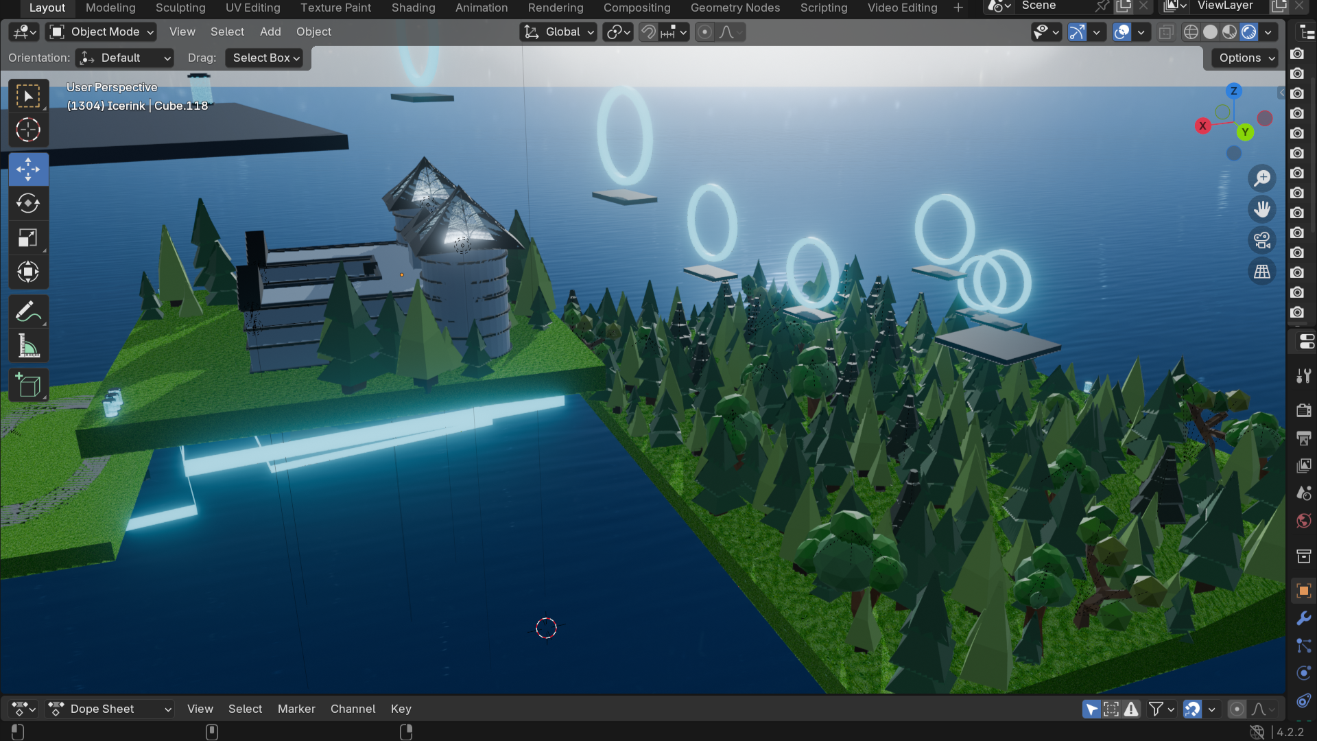This screenshot has height=741, width=1317.
Task: Select the Measure tool
Action: coord(28,346)
